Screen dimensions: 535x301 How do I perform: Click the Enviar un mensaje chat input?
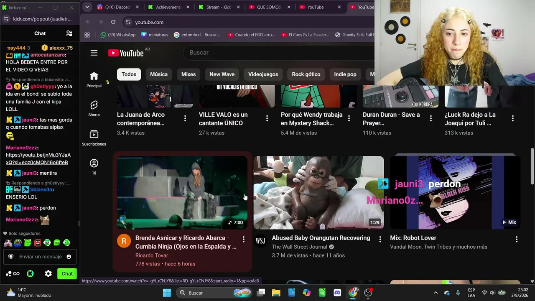coord(41,257)
